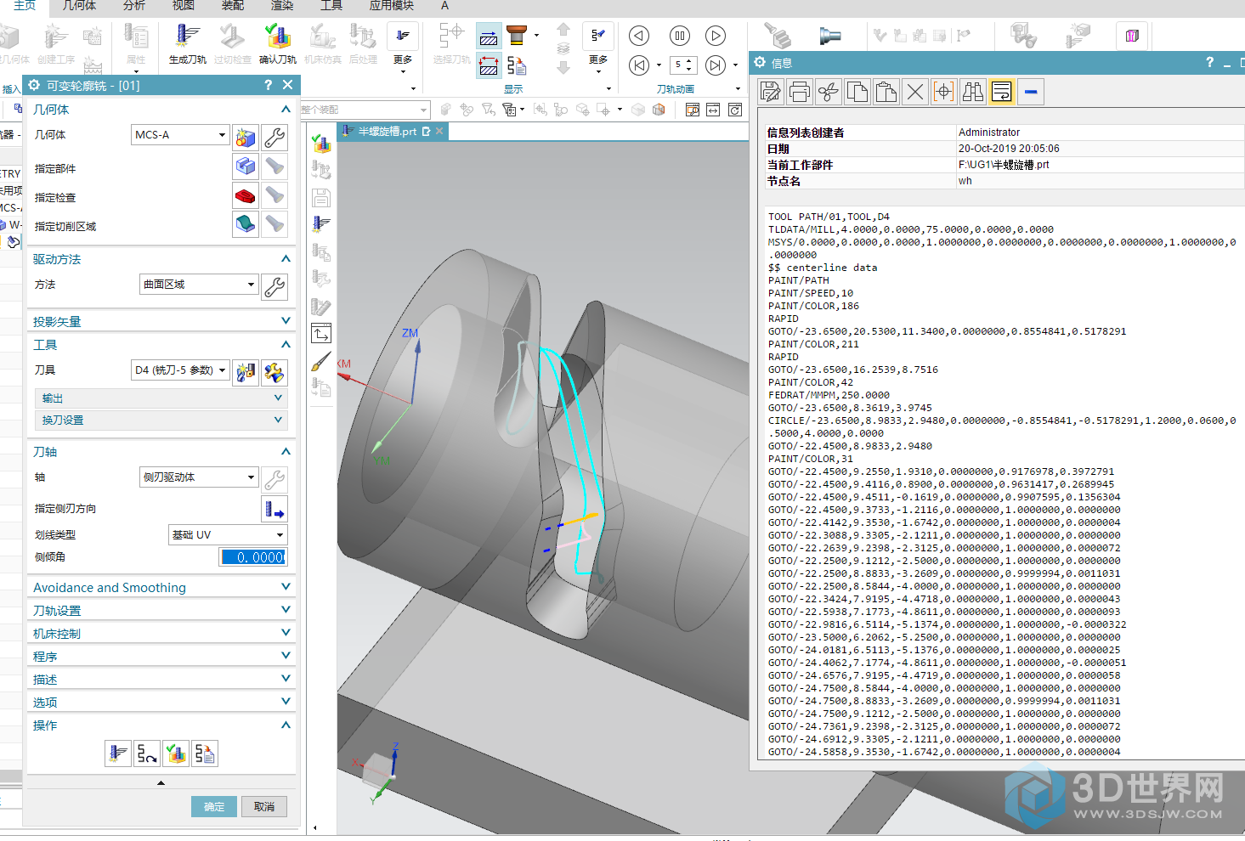Click 指定检查 select check geometry icon
Image resolution: width=1245 pixels, height=841 pixels.
click(246, 195)
